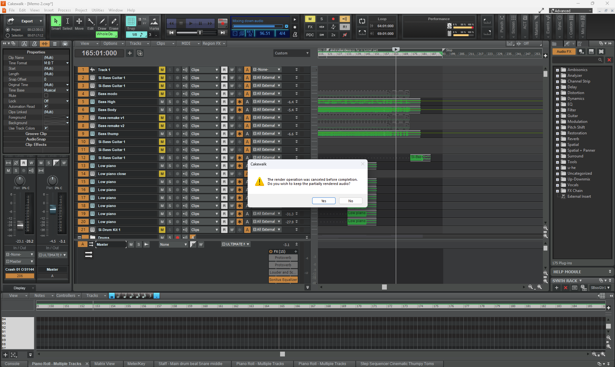This screenshot has height=367, width=615.
Task: Open the Utilities menu
Action: coord(98,10)
